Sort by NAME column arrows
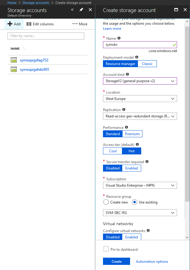The image size is (190, 270). pyautogui.click(x=24, y=48)
